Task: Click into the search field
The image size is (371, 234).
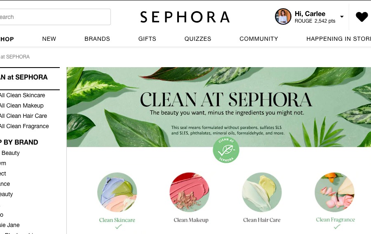Action: (55, 17)
